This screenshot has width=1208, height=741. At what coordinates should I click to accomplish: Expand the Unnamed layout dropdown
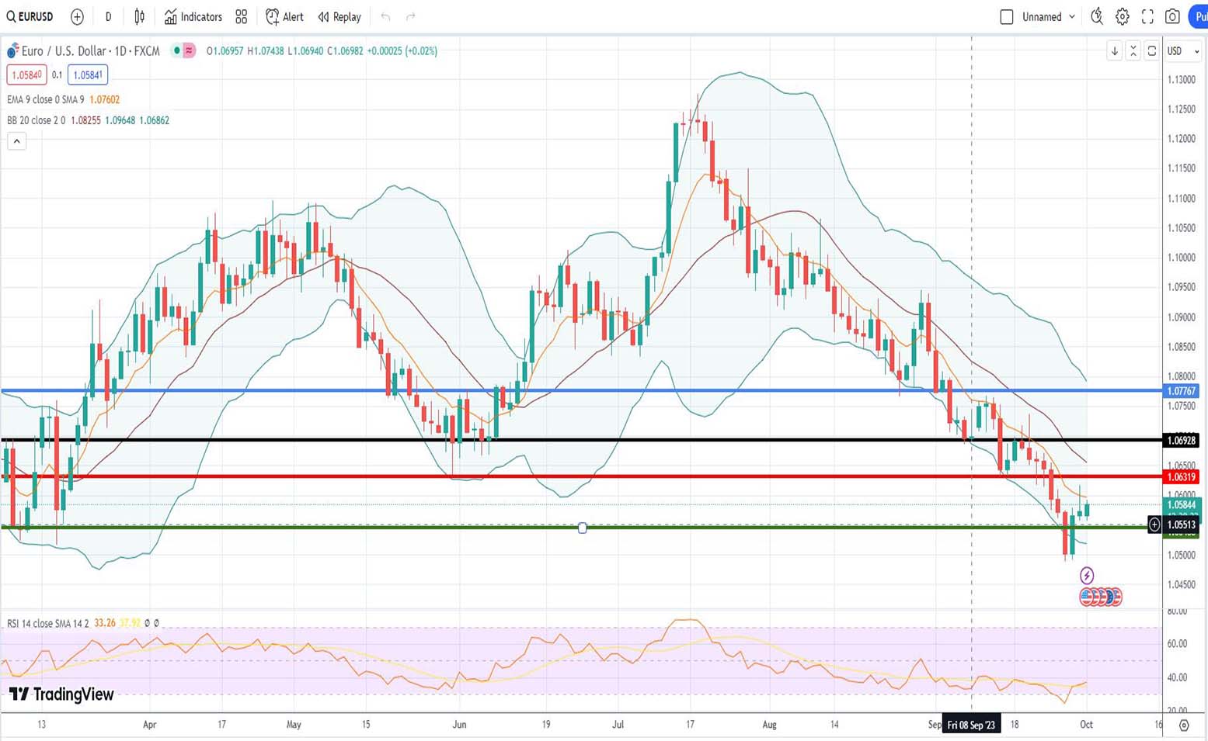point(1072,16)
